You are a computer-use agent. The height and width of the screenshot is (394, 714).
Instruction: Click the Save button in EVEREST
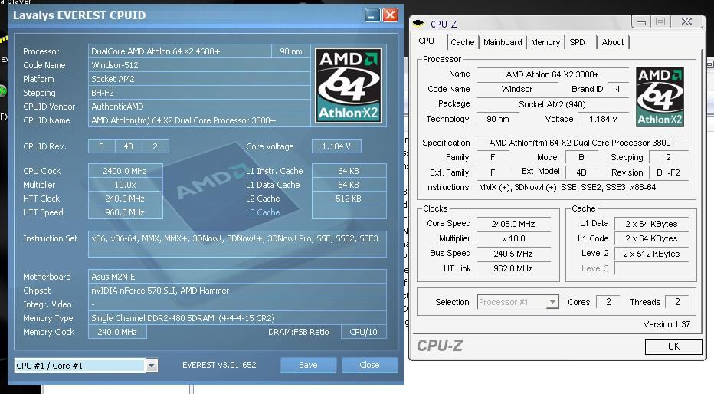click(308, 366)
